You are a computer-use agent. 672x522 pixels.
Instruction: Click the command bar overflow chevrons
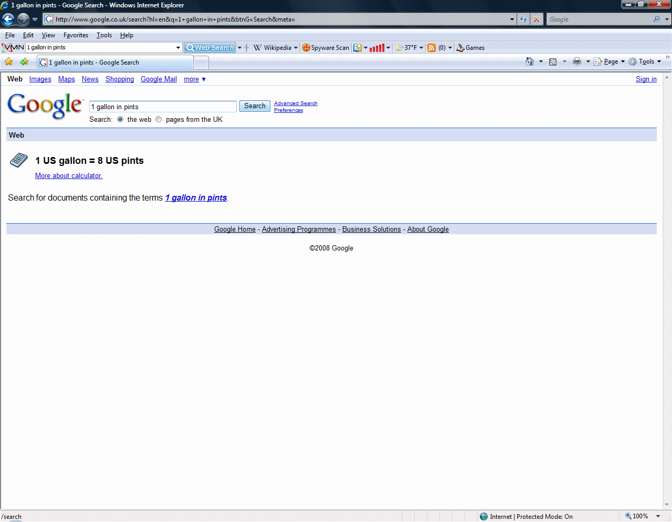tap(667, 57)
